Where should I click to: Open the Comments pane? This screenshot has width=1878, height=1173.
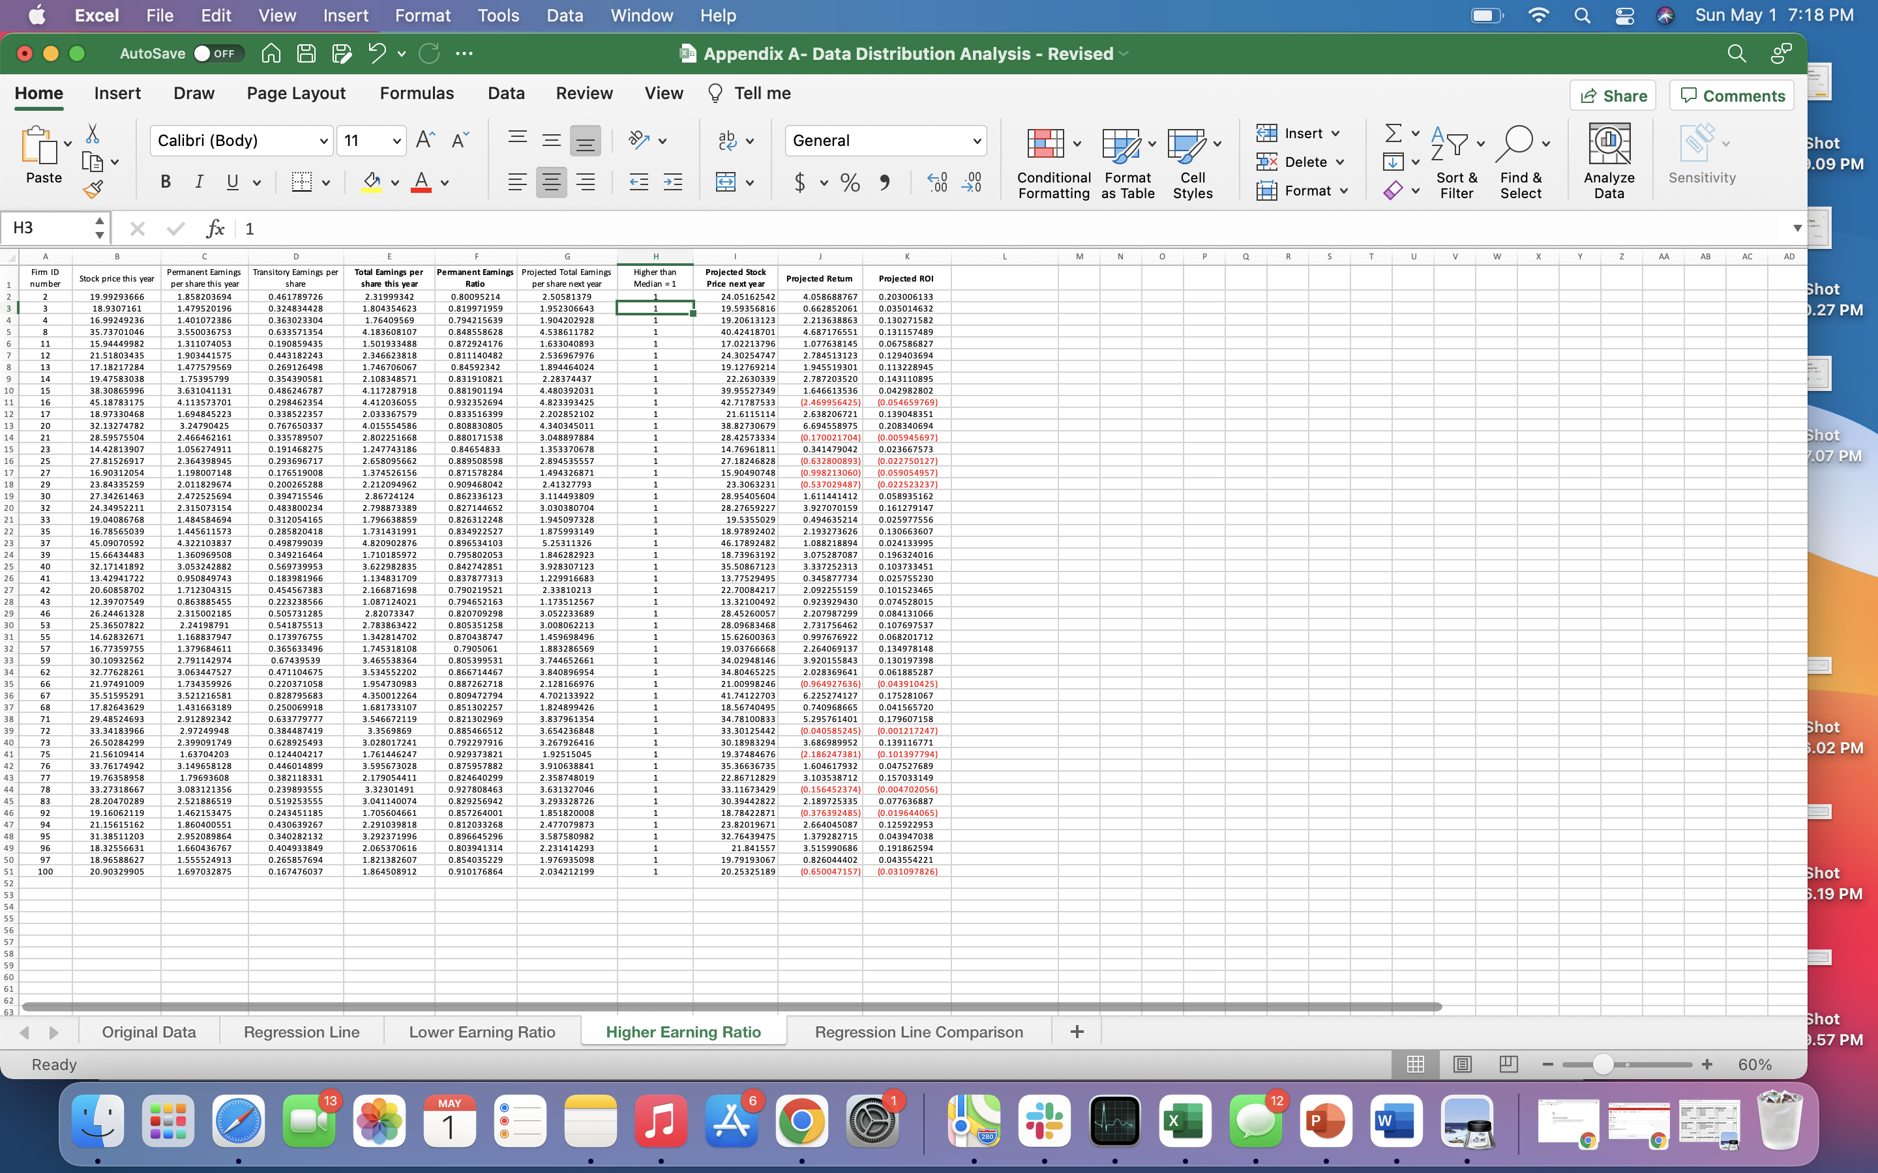point(1731,94)
